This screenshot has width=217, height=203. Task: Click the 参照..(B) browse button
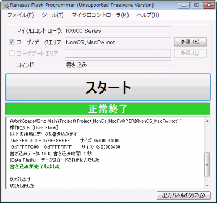coord(190,42)
